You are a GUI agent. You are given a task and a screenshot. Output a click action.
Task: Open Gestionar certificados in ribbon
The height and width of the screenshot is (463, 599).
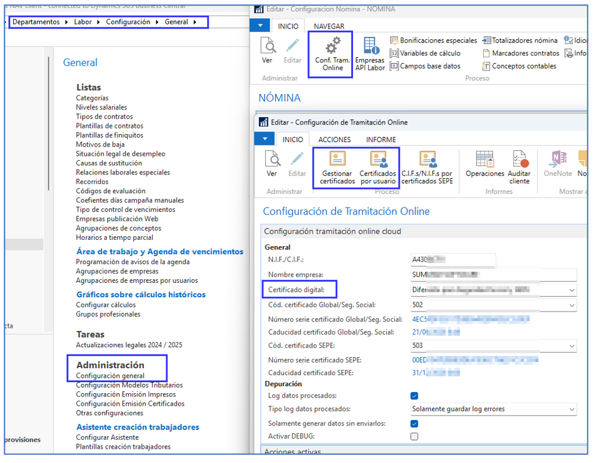pos(336,160)
